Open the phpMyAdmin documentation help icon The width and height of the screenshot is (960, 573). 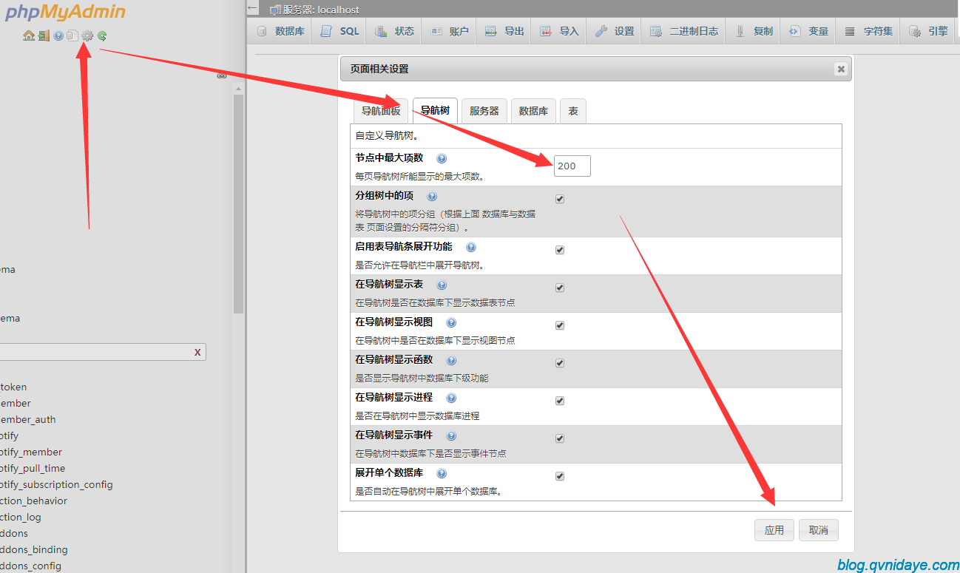(58, 35)
